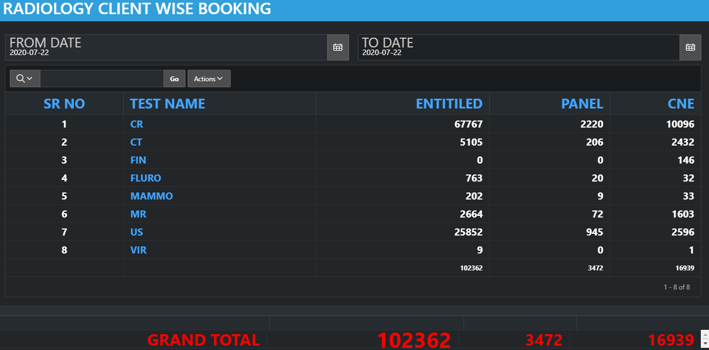Sort by the TEST NAME column header

[167, 104]
